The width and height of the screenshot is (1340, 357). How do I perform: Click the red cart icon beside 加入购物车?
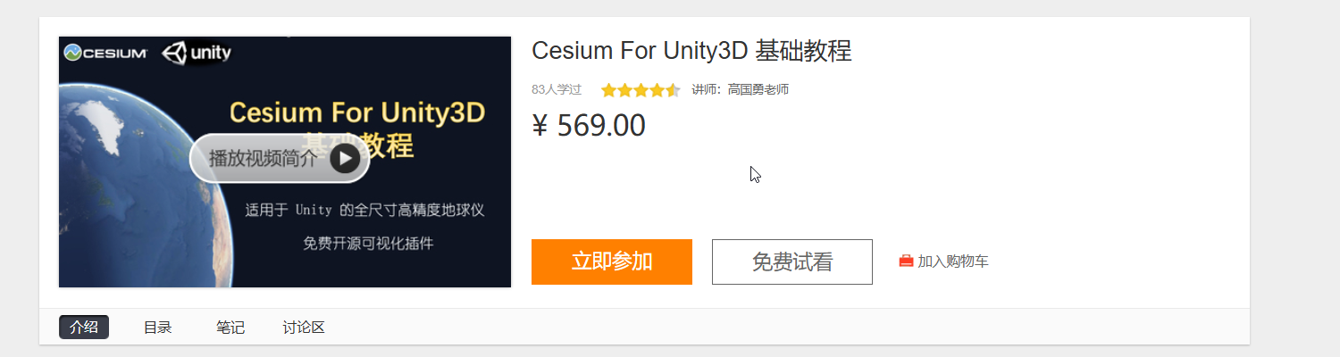pos(906,262)
